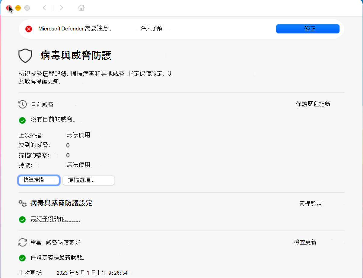The image size is (363, 278).
Task: Click the last update timestamp 2023 年 5 月 1 日
Action: (92, 273)
